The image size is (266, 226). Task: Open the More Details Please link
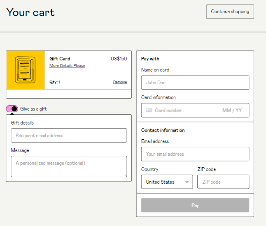coord(67,66)
